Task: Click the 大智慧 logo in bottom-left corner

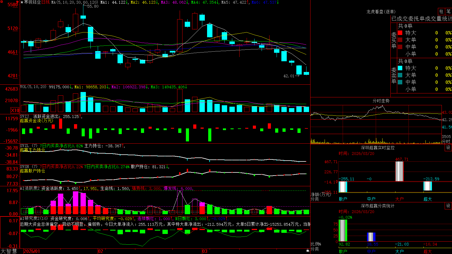Action: click(9, 251)
